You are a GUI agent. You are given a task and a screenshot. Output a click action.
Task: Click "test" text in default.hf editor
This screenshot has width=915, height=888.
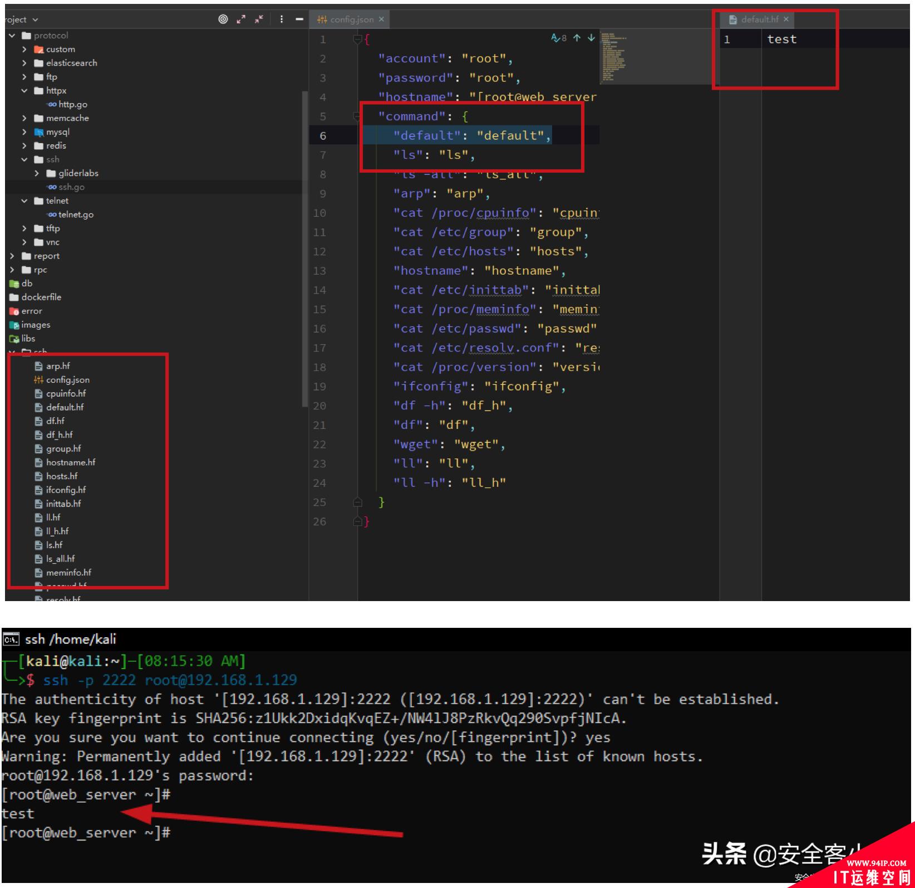(781, 39)
